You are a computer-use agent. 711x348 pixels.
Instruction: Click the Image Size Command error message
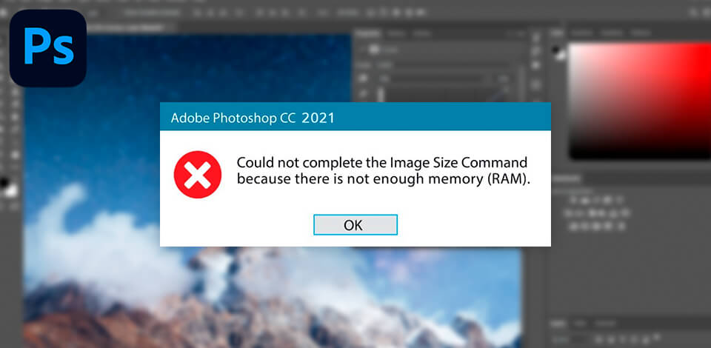383,171
